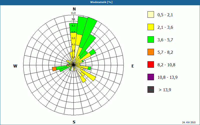Click the N compass label
The height and width of the screenshot is (125, 200).
[74, 9]
